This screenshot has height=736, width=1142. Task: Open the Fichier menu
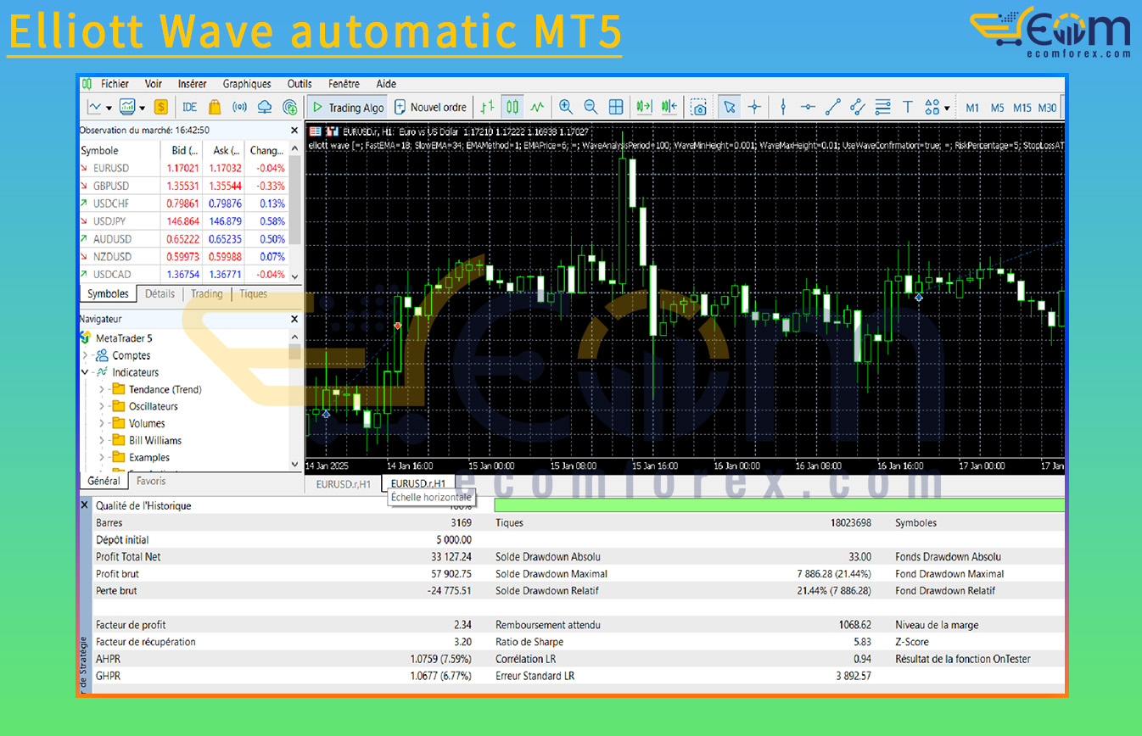[x=115, y=84]
